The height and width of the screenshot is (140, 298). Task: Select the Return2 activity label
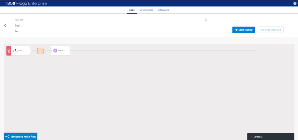click(x=61, y=51)
